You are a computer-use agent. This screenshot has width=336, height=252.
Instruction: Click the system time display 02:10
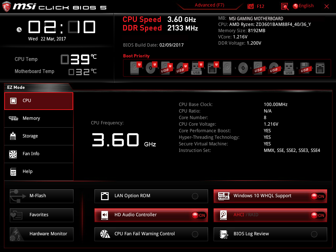pyautogui.click(x=62, y=27)
